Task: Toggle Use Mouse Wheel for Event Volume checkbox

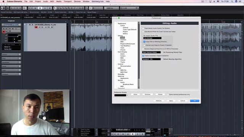Action: pyautogui.click(x=143, y=32)
